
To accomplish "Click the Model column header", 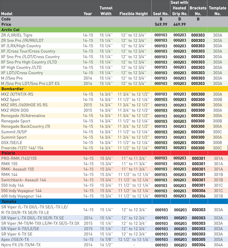I will pyautogui.click(x=7, y=14).
